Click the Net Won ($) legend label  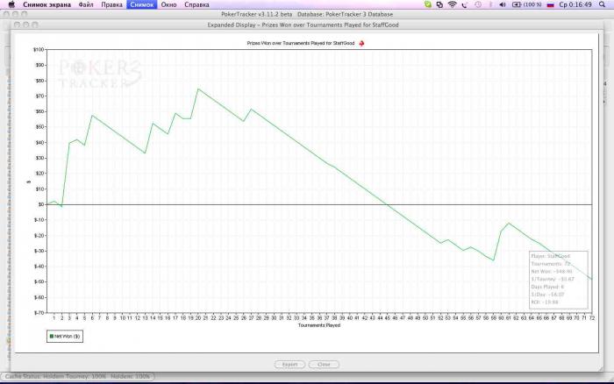[x=67, y=337]
